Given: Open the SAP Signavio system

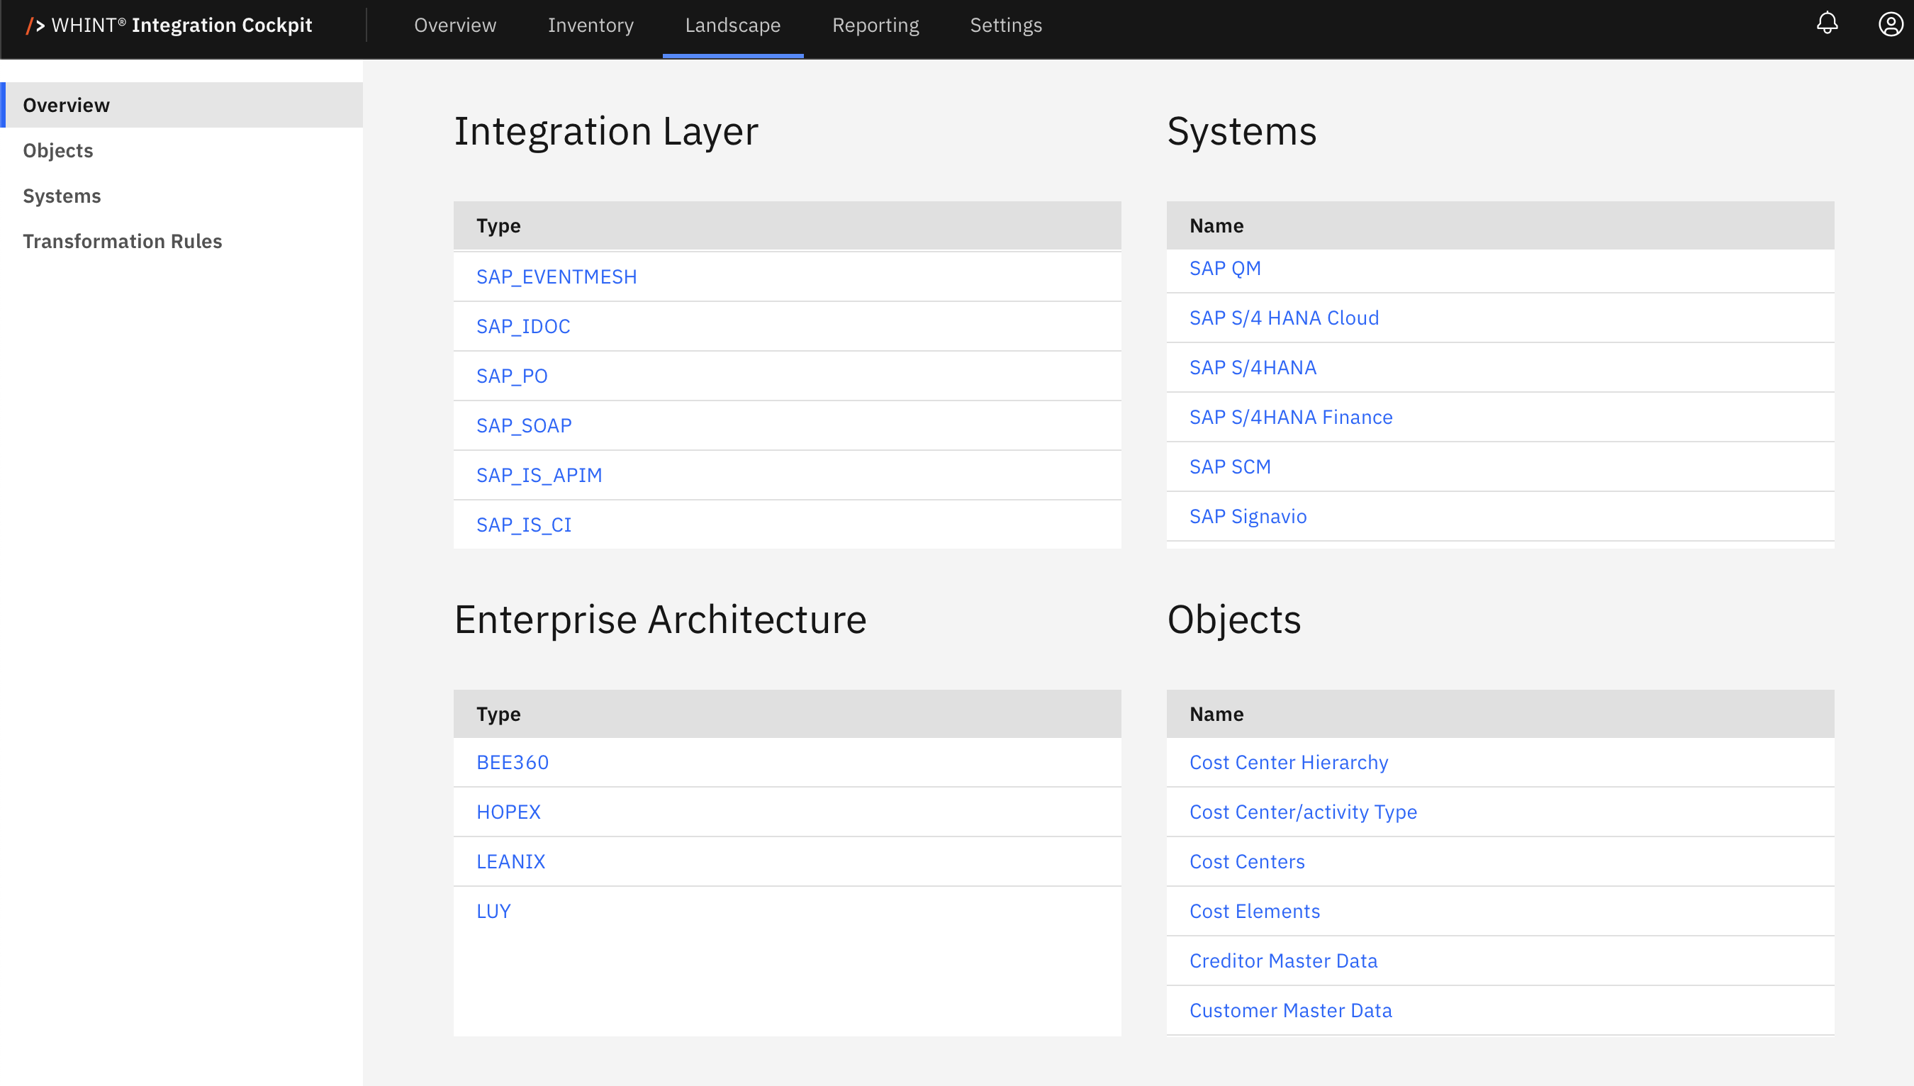Looking at the screenshot, I should click(x=1248, y=516).
